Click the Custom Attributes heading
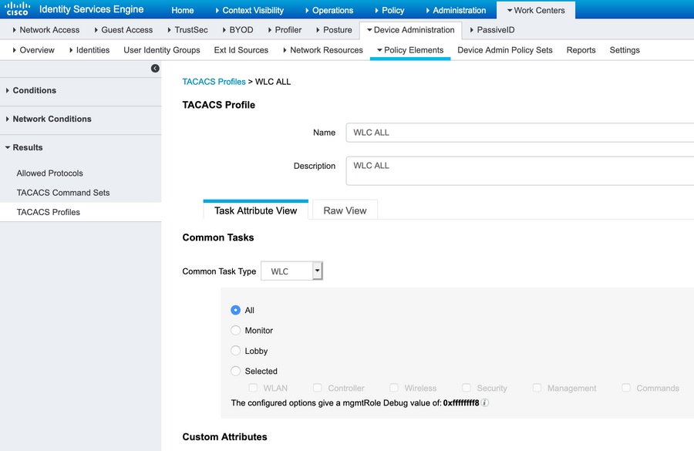Screen dimensions: 694x451 (x=225, y=437)
